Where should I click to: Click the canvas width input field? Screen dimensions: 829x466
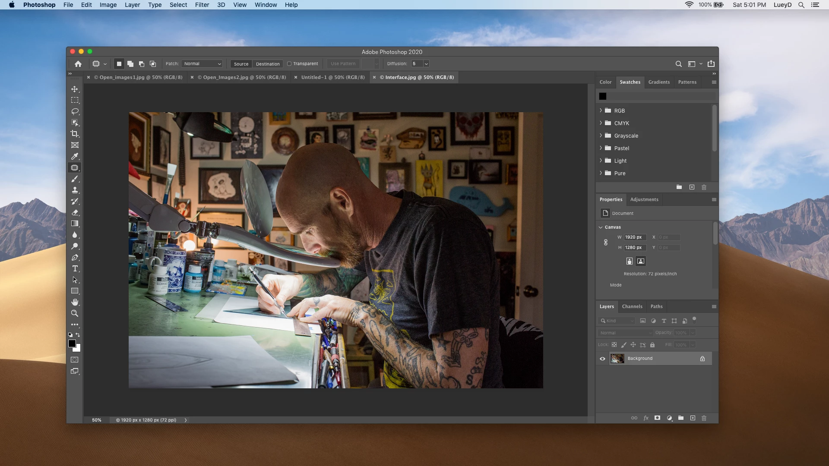[x=635, y=237]
